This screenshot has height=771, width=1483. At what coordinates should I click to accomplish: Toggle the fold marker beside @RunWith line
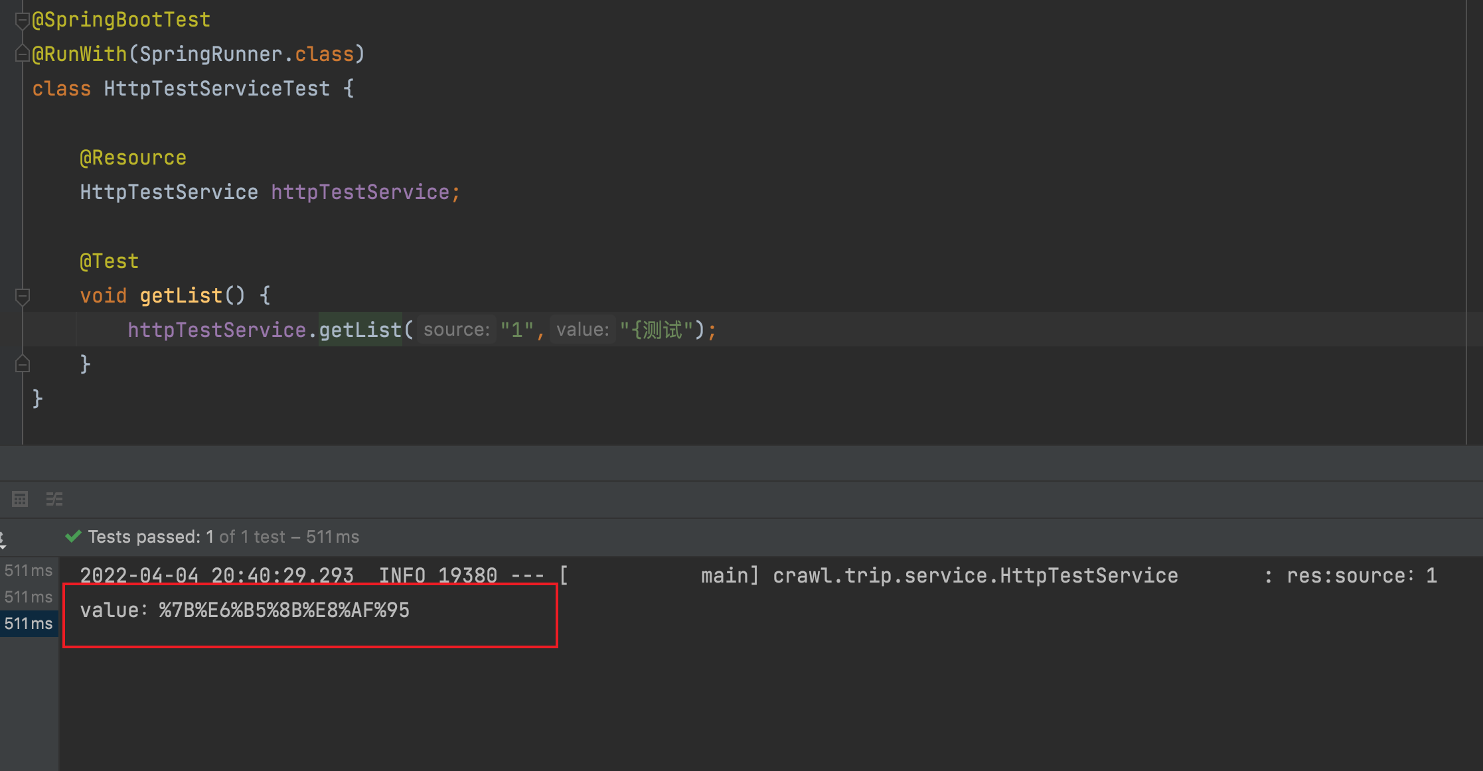pyautogui.click(x=22, y=54)
